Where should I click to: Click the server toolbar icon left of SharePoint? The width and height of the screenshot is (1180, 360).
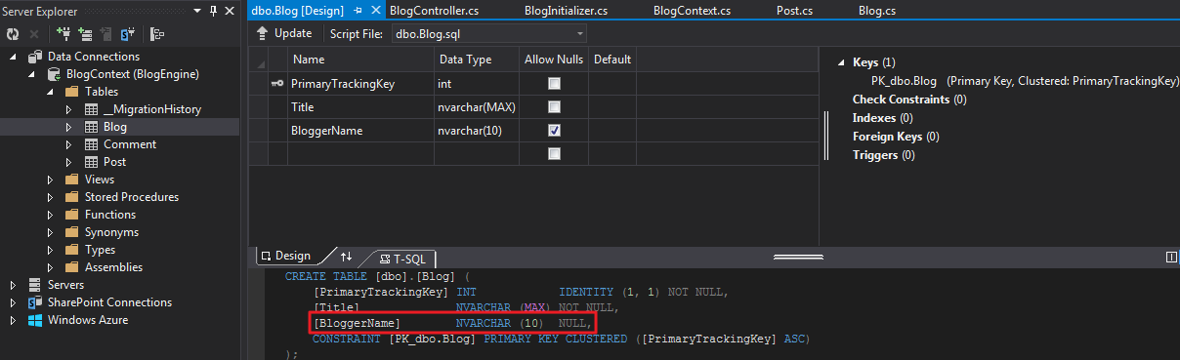click(105, 33)
